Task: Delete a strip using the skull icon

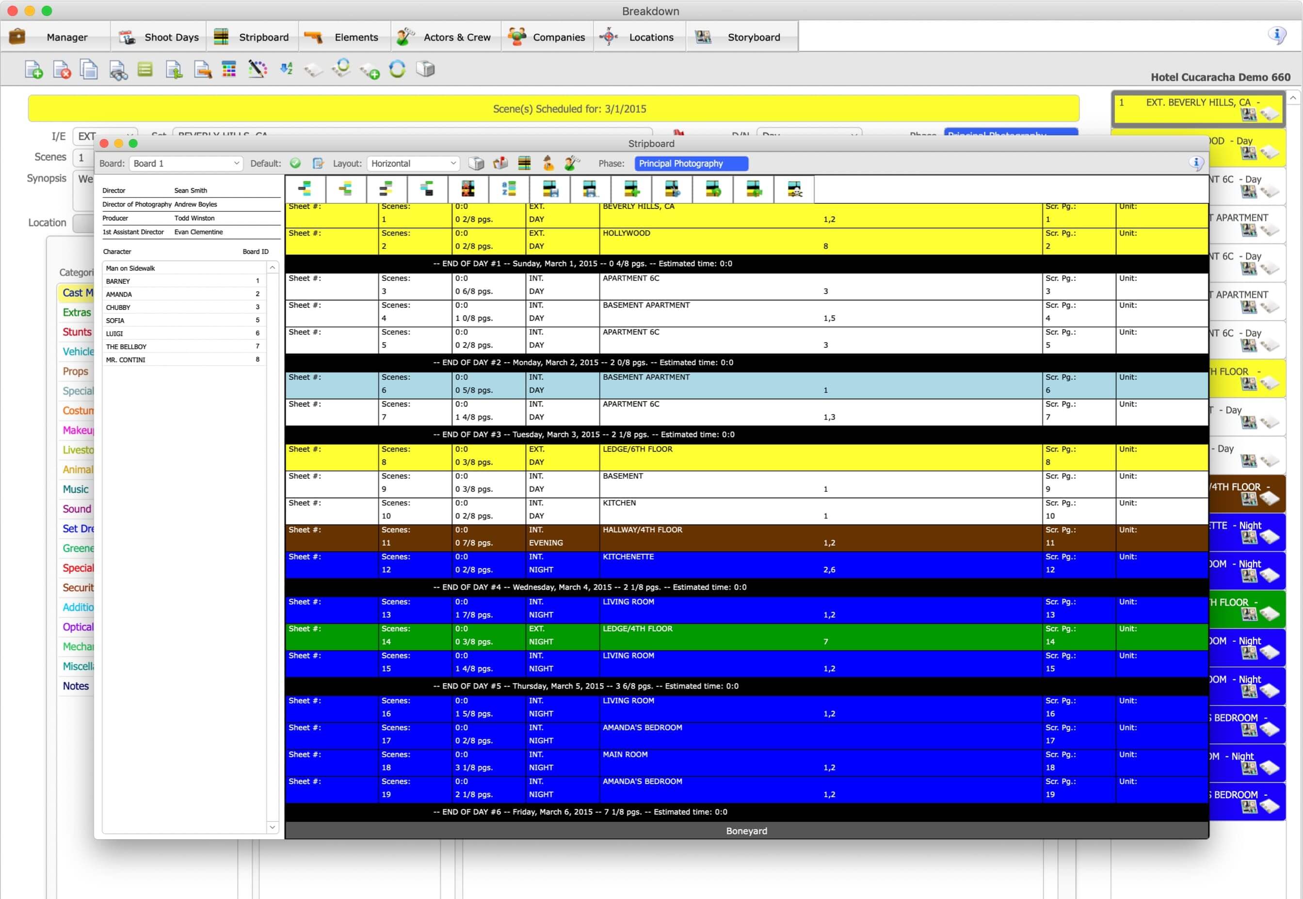Action: pos(794,189)
